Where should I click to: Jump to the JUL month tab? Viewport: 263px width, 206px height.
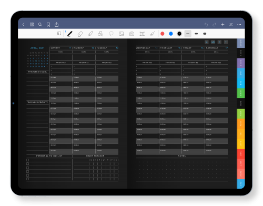click(x=241, y=133)
